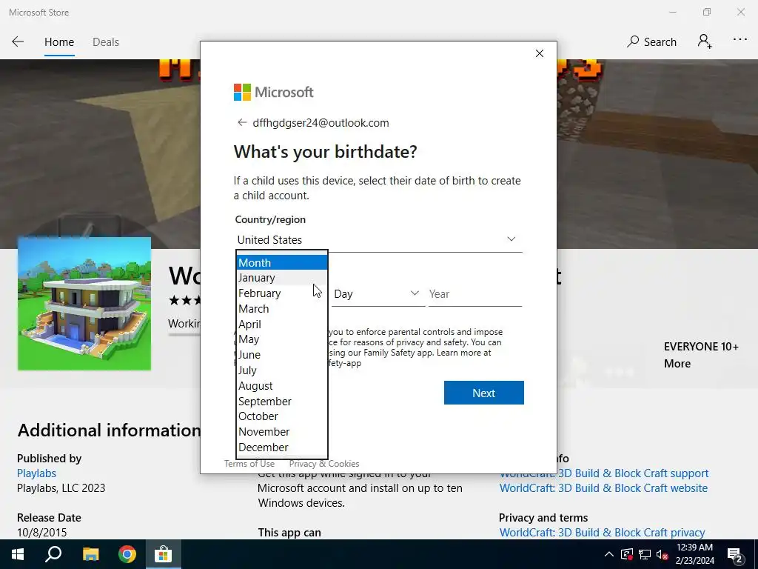Open the Windows Start menu
The image size is (758, 569).
click(18, 554)
